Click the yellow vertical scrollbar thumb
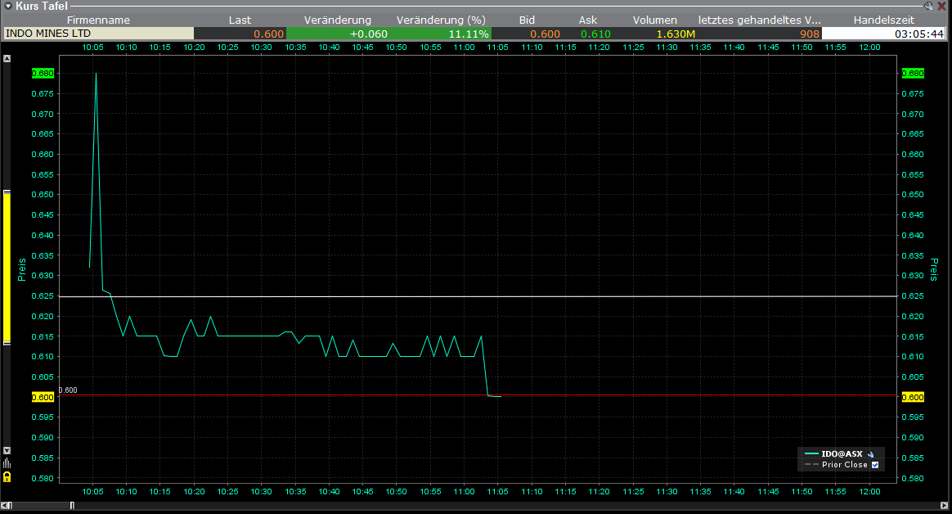 (7, 268)
